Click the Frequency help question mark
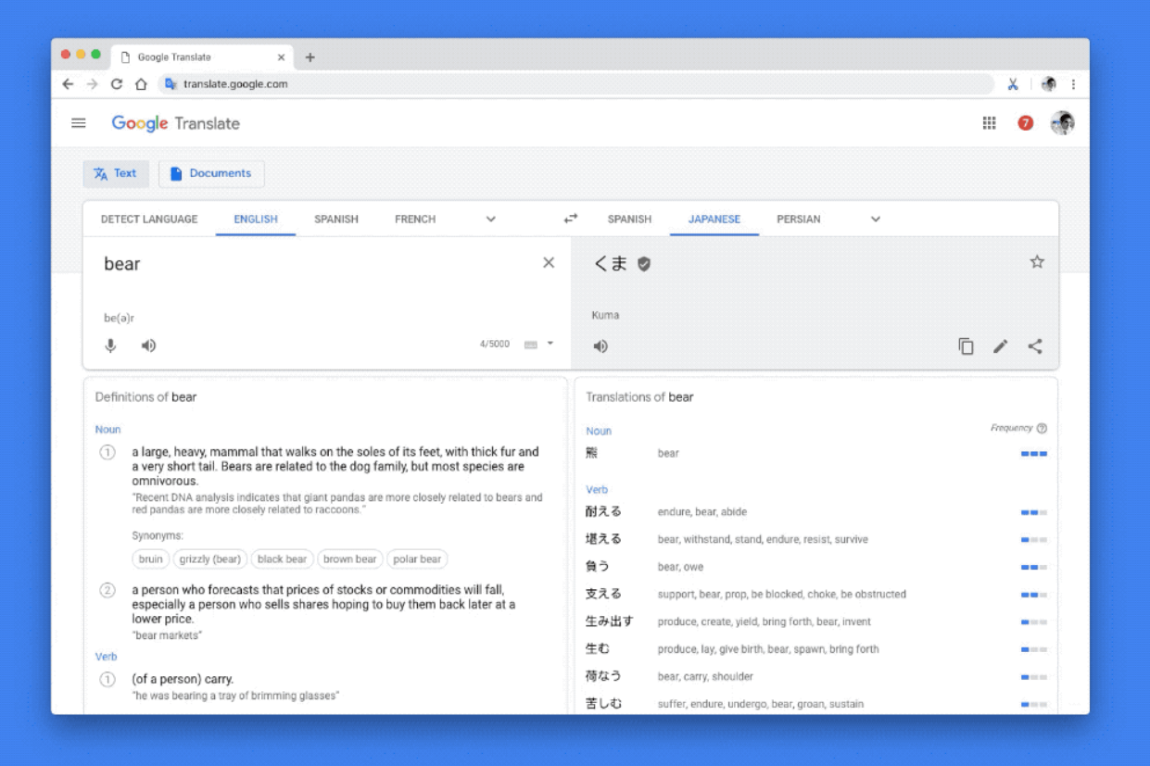The width and height of the screenshot is (1150, 766). tap(1042, 428)
